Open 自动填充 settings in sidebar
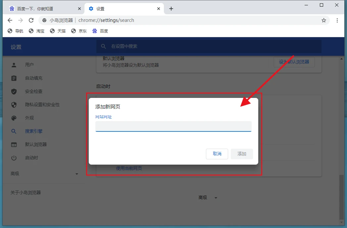The height and width of the screenshot is (228, 347). click(x=34, y=78)
